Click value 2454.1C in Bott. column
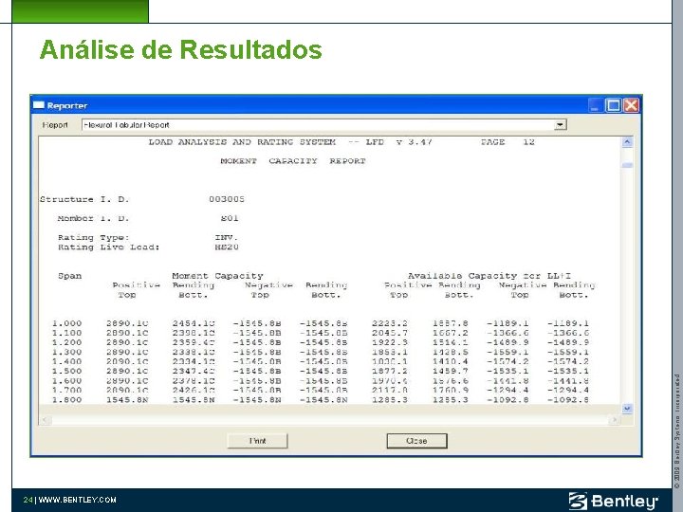This screenshot has height=512, width=683. pyautogui.click(x=194, y=323)
